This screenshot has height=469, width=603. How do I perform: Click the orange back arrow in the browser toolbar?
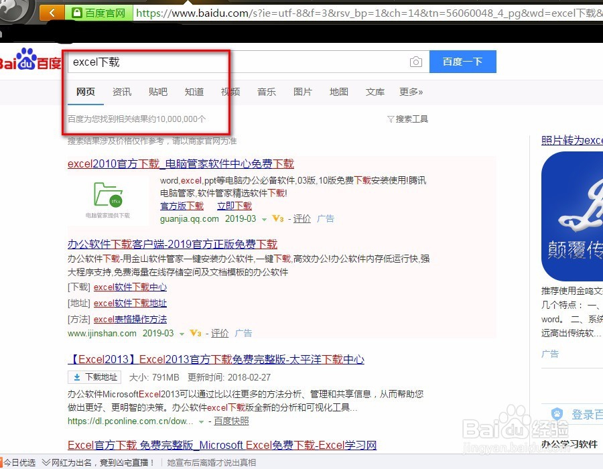coord(51,12)
